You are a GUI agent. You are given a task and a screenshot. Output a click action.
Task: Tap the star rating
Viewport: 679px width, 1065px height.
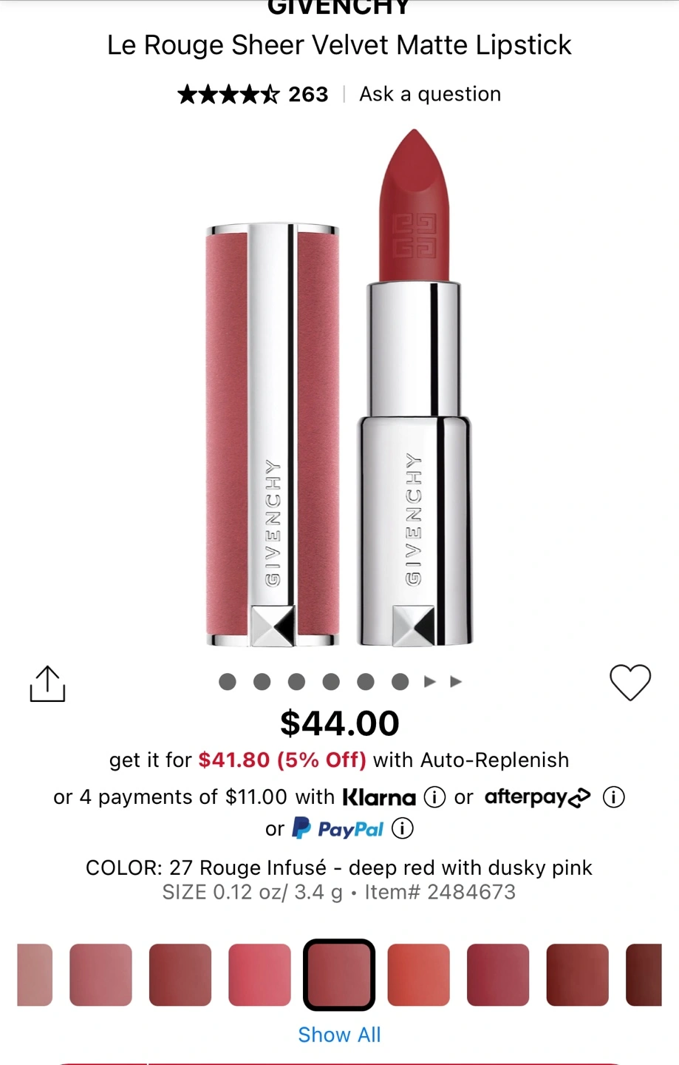(x=229, y=95)
